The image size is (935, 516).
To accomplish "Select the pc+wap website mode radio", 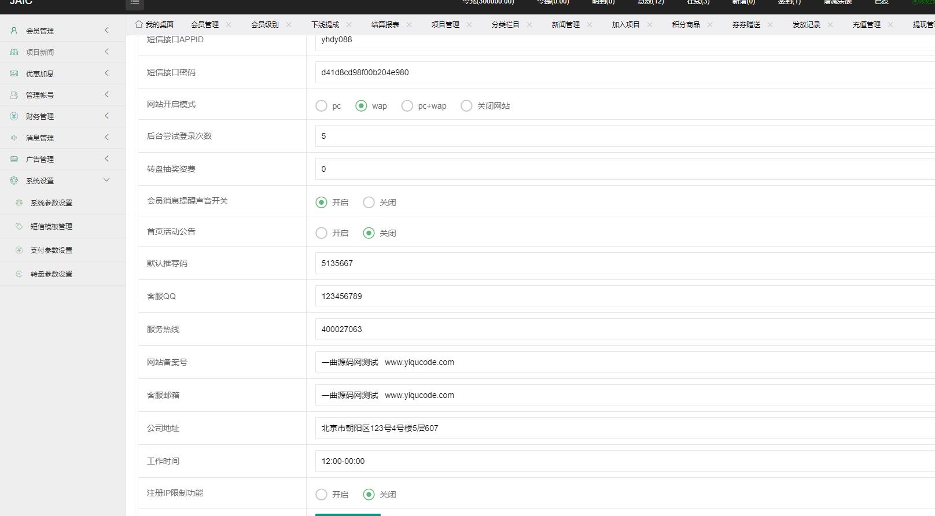I will coord(407,106).
